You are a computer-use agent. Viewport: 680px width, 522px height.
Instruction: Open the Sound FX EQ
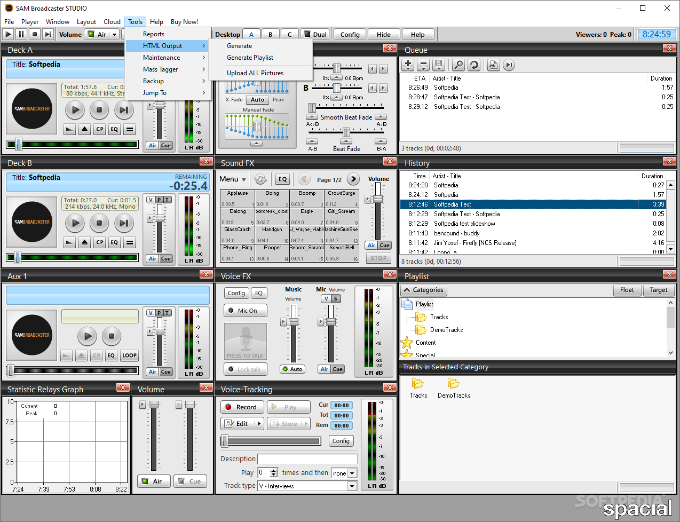[x=282, y=179]
